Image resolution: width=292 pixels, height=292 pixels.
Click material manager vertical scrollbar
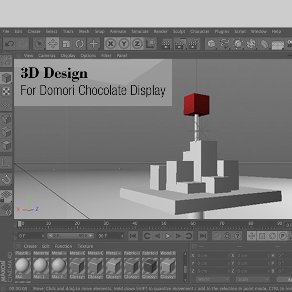point(185,267)
